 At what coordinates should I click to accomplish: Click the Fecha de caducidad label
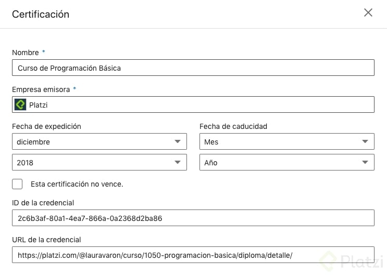tap(233, 126)
